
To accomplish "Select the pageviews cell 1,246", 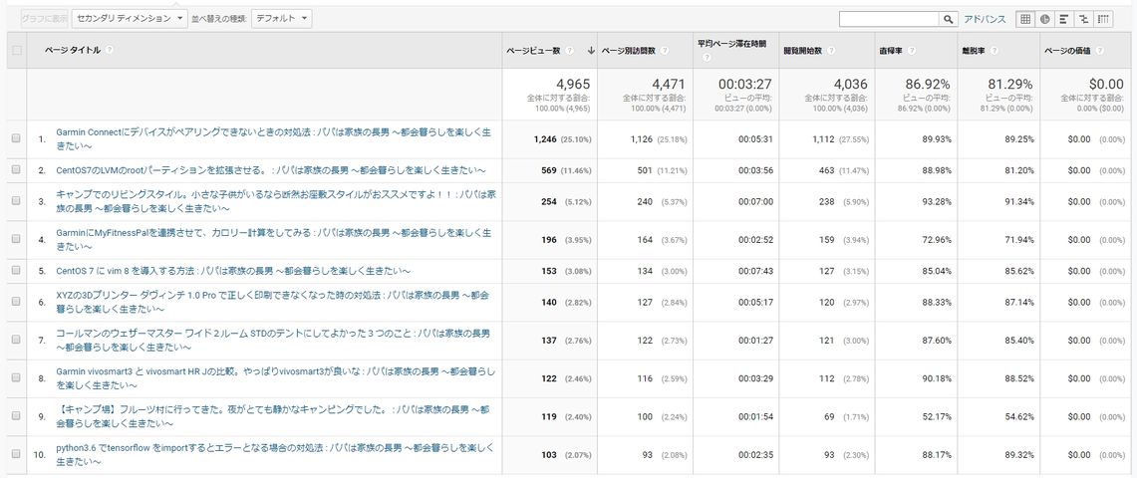I will [544, 139].
